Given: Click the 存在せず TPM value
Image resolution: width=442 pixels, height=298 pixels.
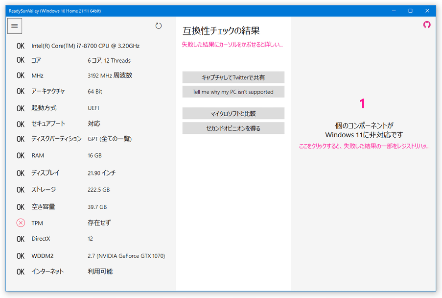Looking at the screenshot, I should coord(99,223).
